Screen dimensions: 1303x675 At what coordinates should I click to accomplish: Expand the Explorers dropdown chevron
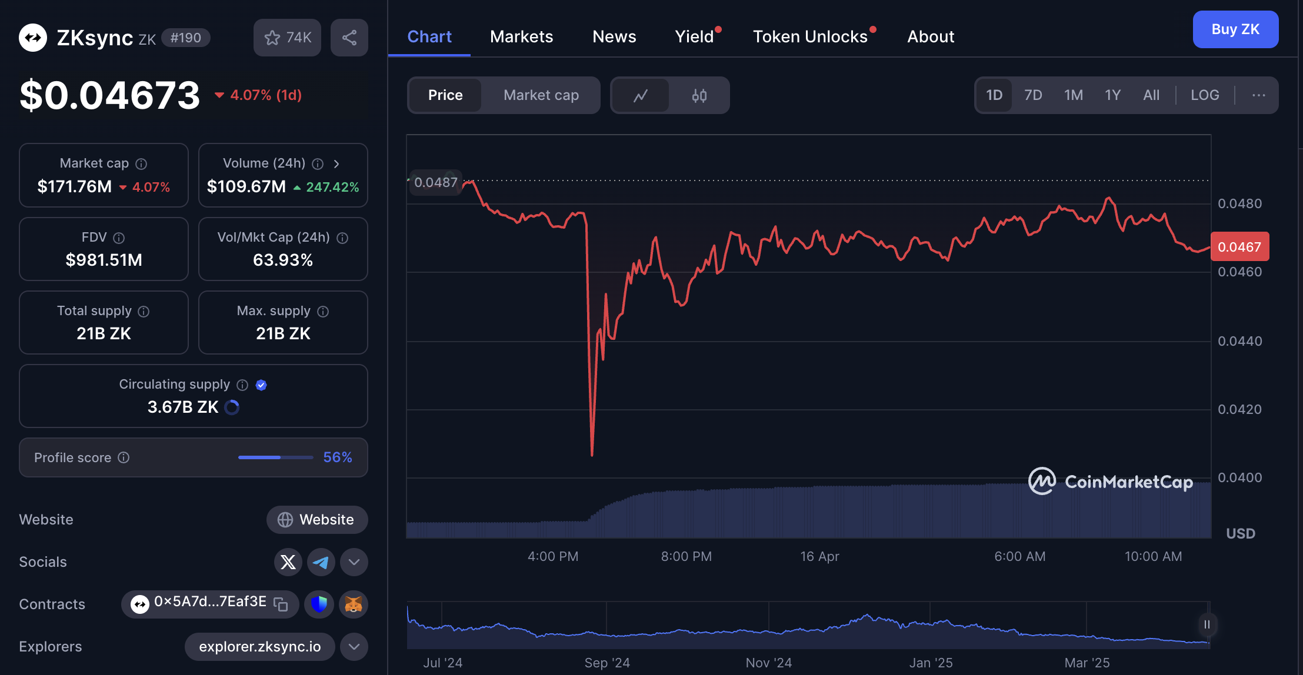354,647
